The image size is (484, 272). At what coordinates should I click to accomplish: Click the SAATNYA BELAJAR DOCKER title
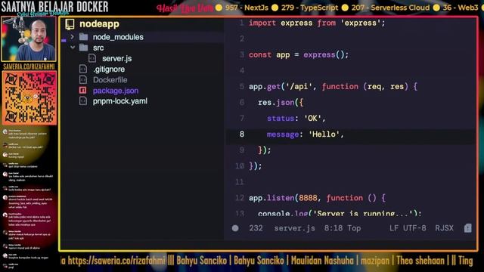pos(54,7)
